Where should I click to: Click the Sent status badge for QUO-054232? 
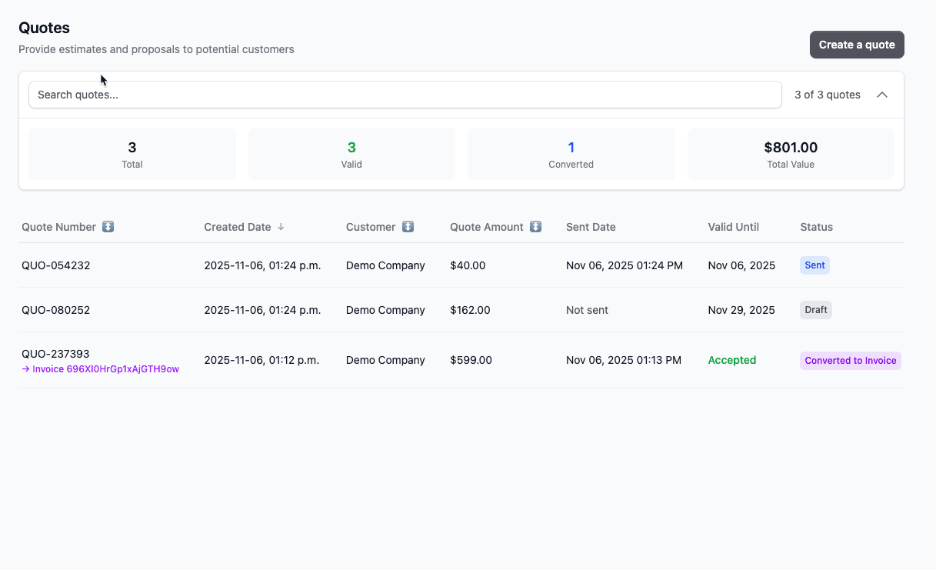click(x=814, y=265)
